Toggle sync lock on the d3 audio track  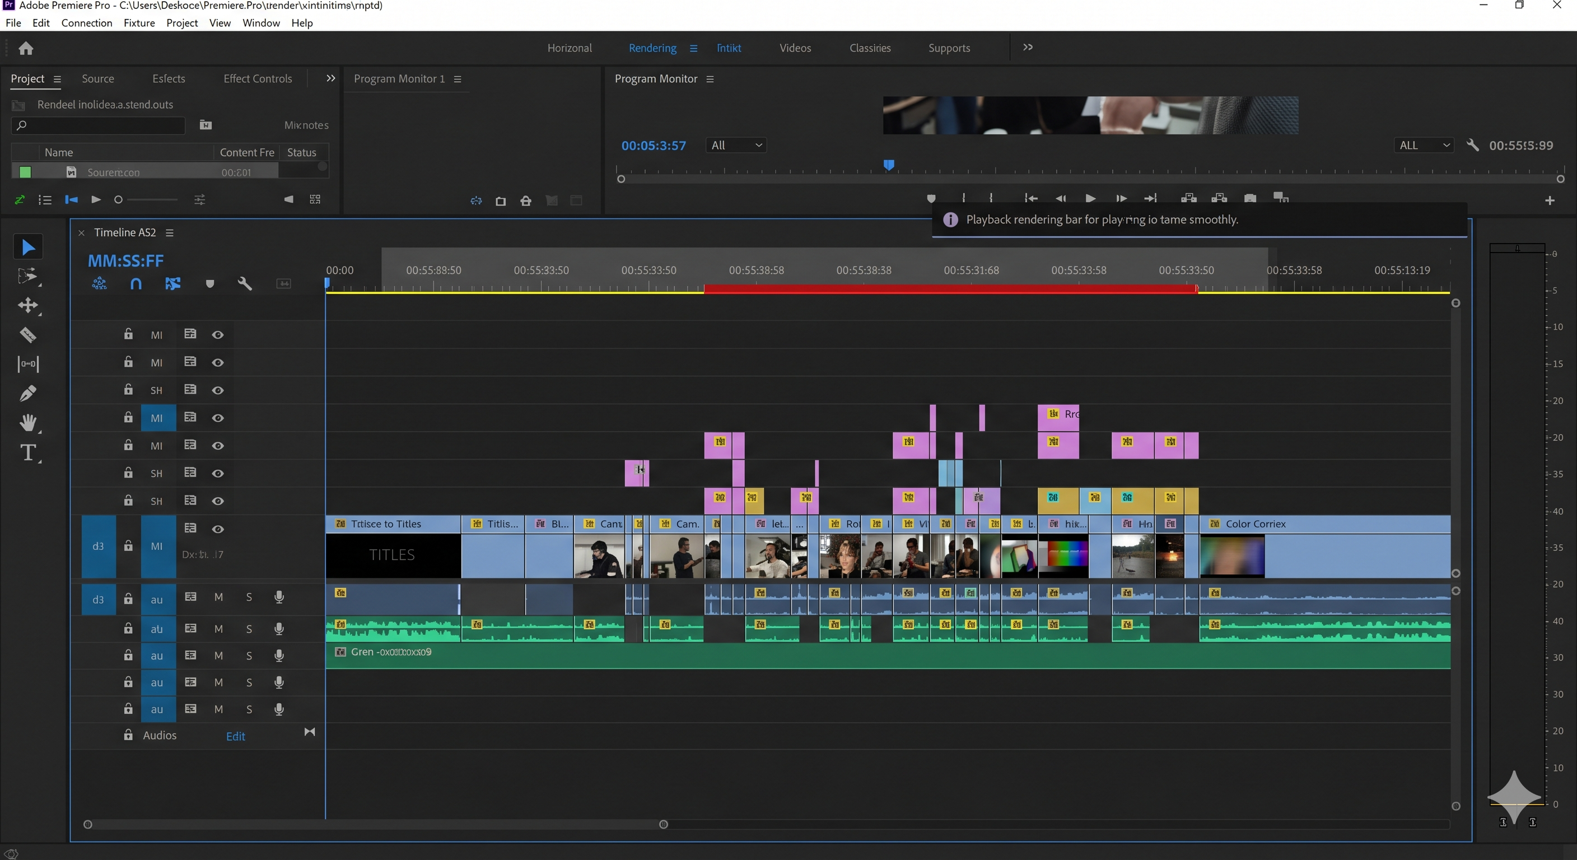coord(190,597)
